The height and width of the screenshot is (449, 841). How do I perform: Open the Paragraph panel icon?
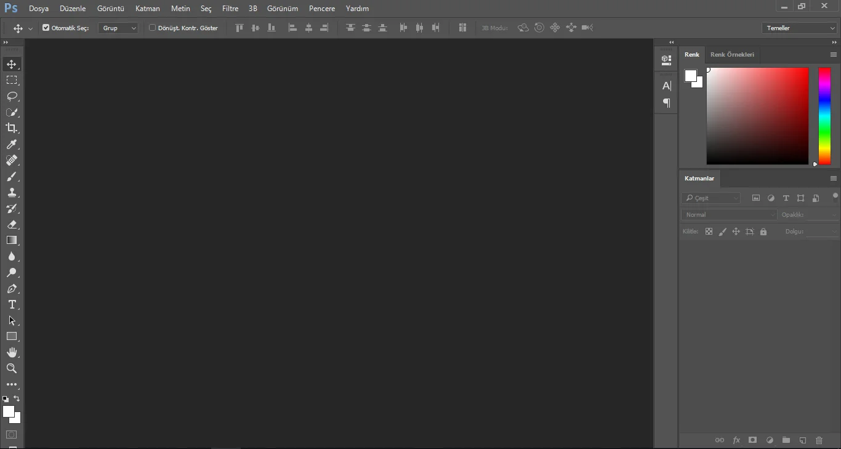(x=666, y=103)
